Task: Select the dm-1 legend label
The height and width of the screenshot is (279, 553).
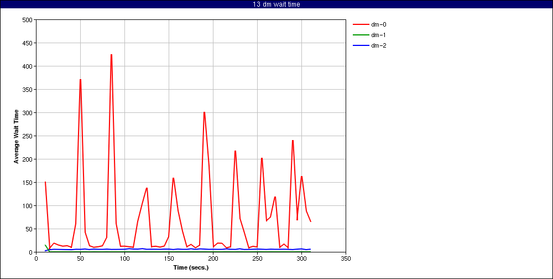Action: [378, 35]
